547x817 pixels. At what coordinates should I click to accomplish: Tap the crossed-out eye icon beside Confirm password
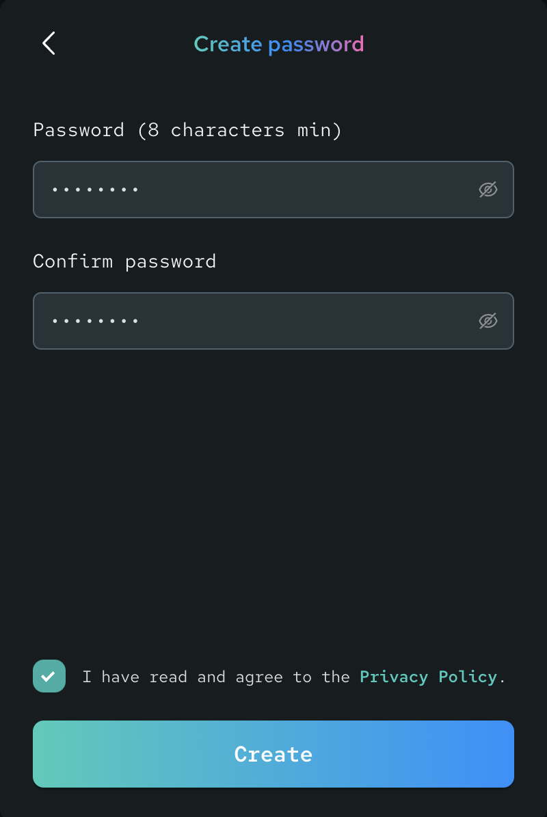pos(488,321)
